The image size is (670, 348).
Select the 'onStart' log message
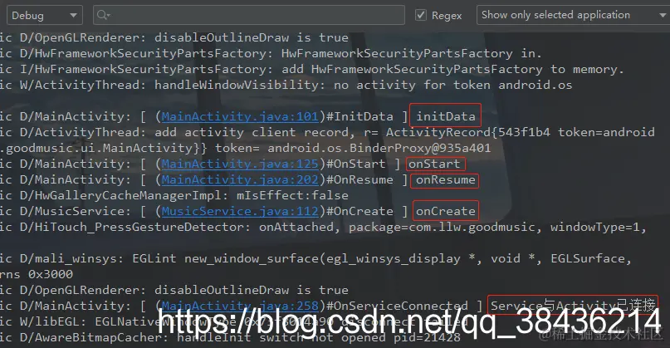pyautogui.click(x=434, y=164)
